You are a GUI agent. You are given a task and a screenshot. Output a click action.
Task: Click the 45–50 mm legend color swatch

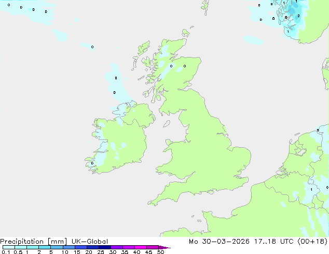click(x=153, y=247)
